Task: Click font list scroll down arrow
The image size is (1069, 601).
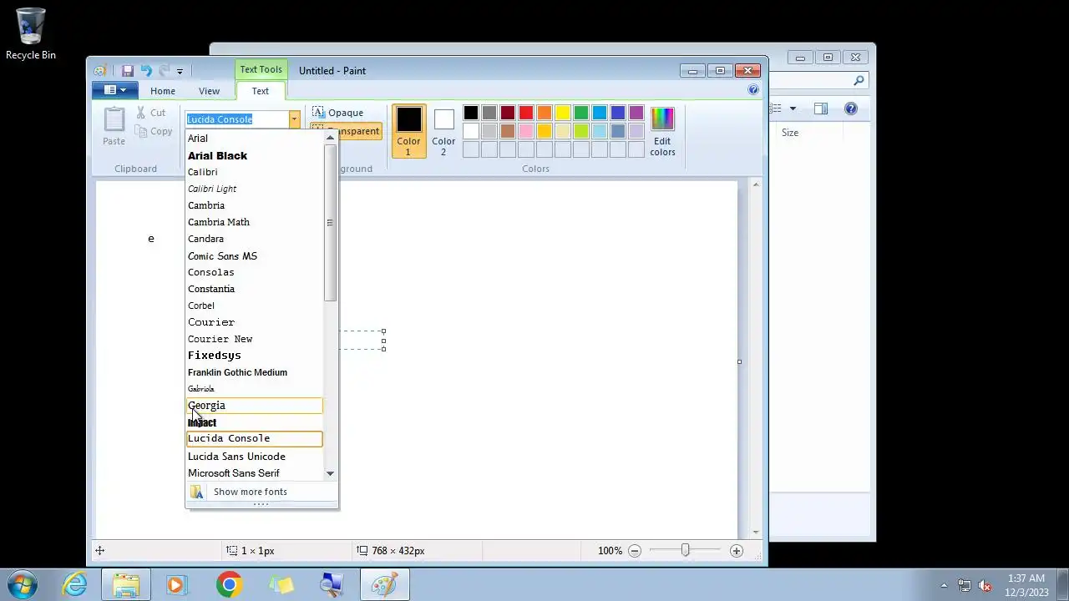Action: (330, 473)
